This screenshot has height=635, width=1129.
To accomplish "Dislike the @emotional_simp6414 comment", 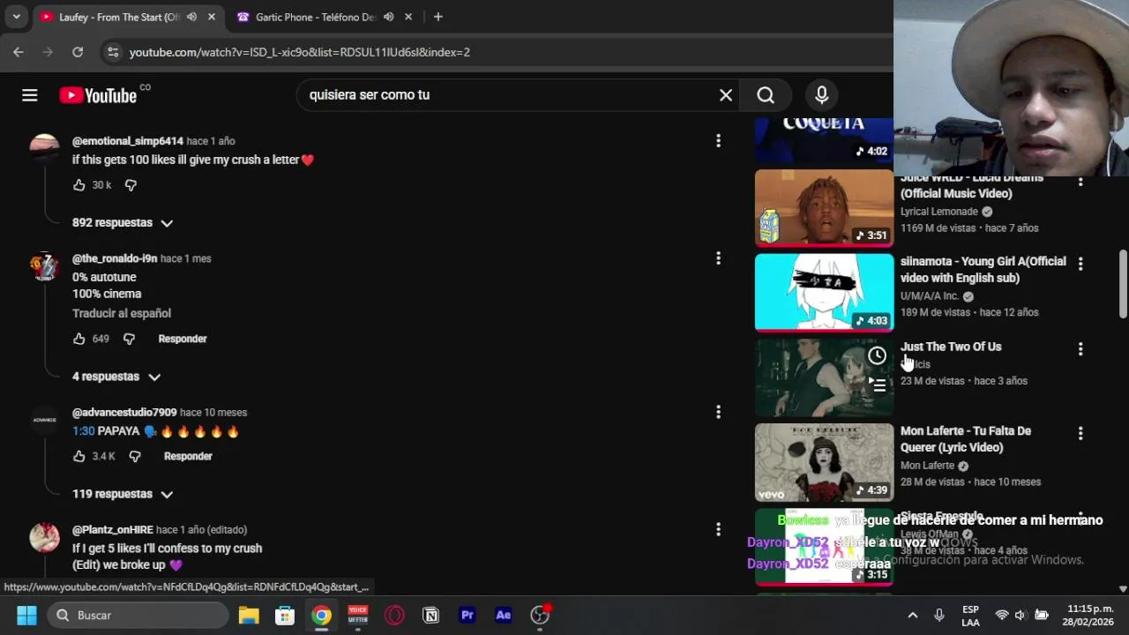I will 131,185.
